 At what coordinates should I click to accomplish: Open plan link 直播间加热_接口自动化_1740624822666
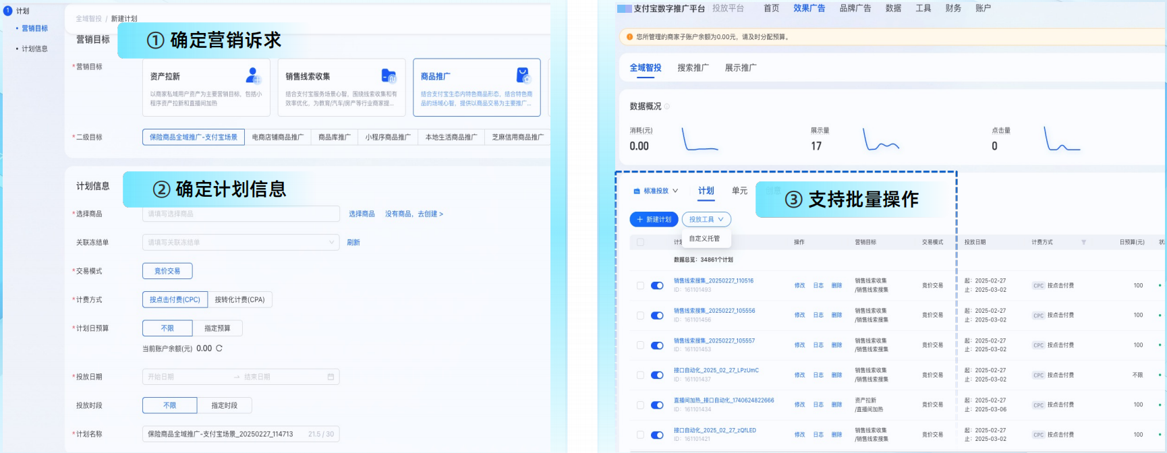[x=724, y=400]
